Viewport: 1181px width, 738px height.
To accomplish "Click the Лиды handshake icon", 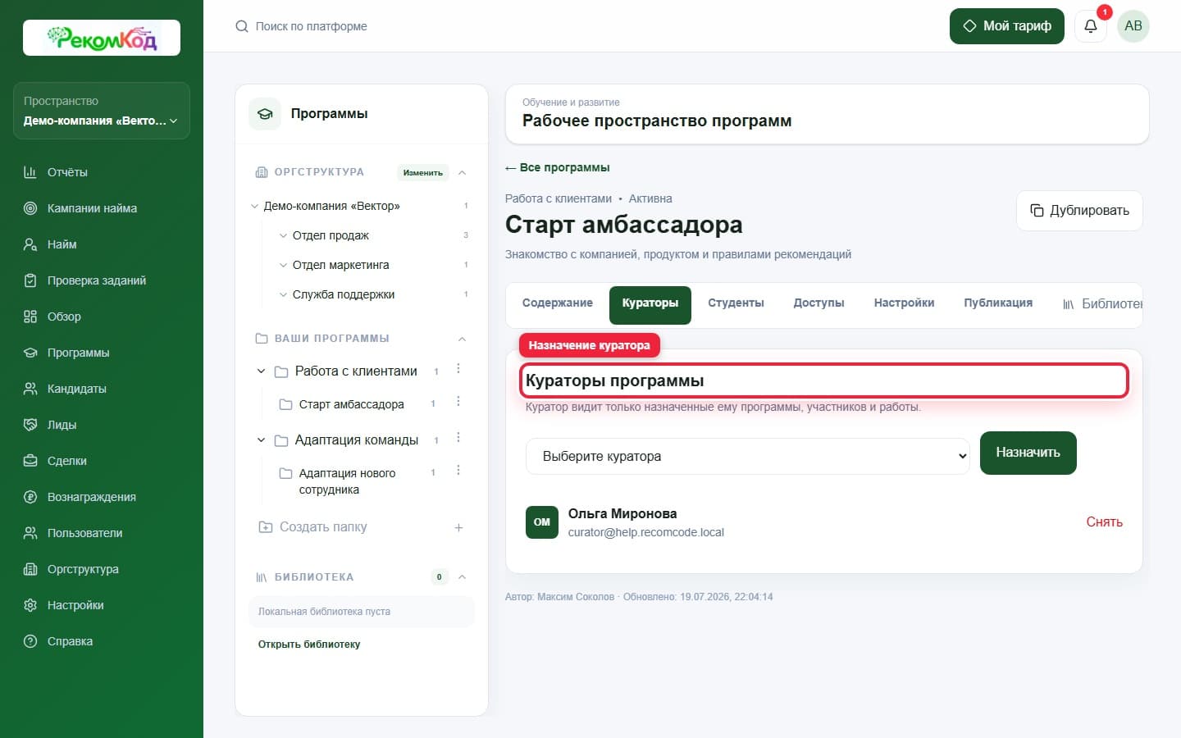I will (x=30, y=425).
